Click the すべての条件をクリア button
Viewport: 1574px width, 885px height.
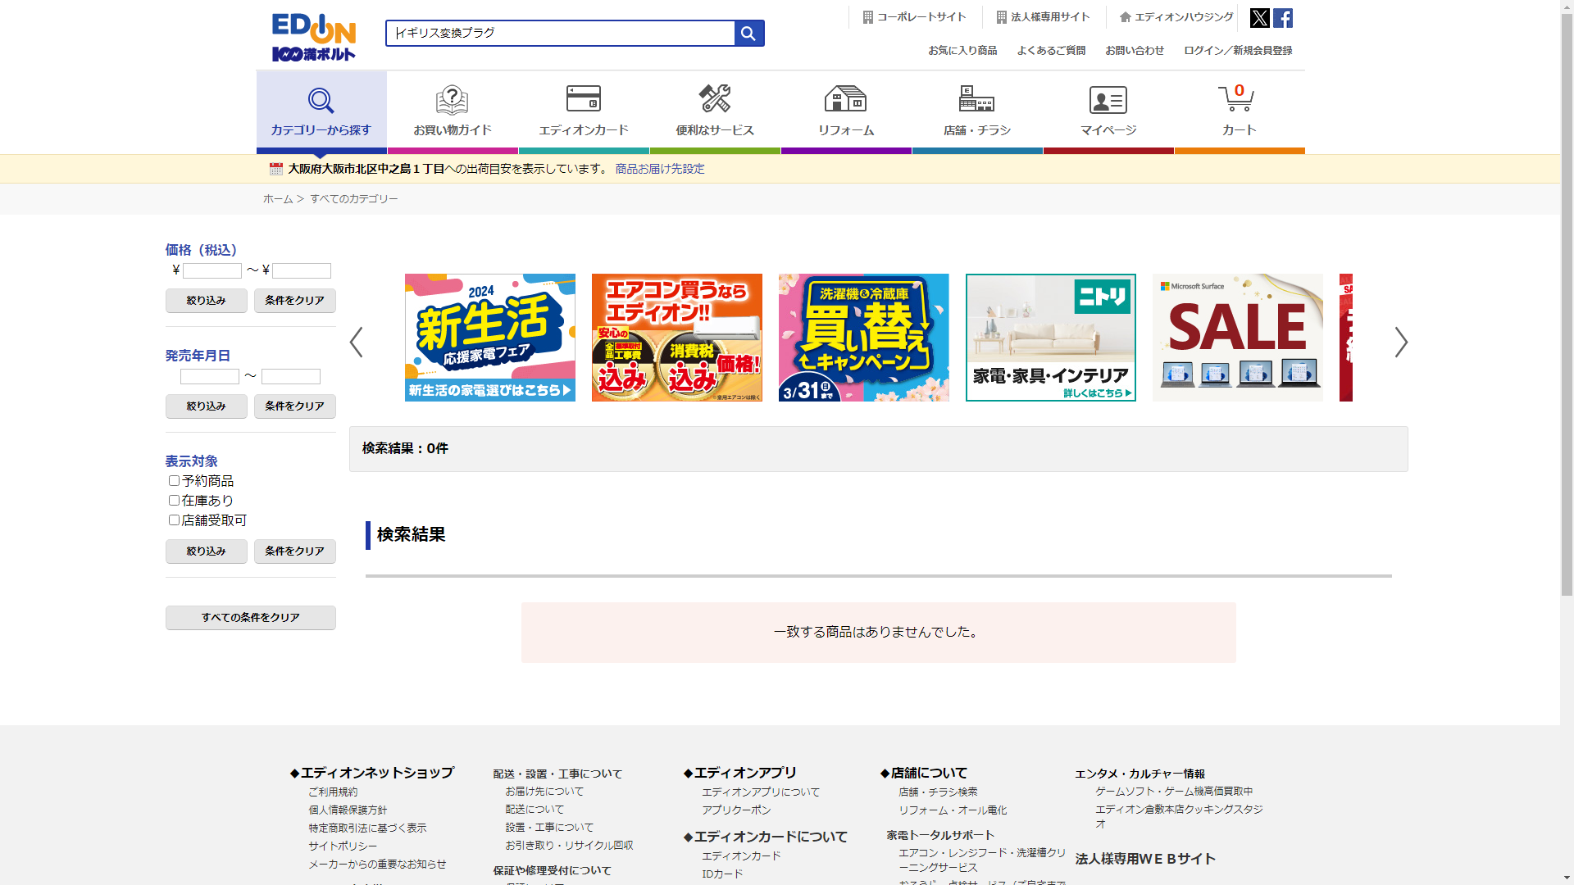[250, 618]
